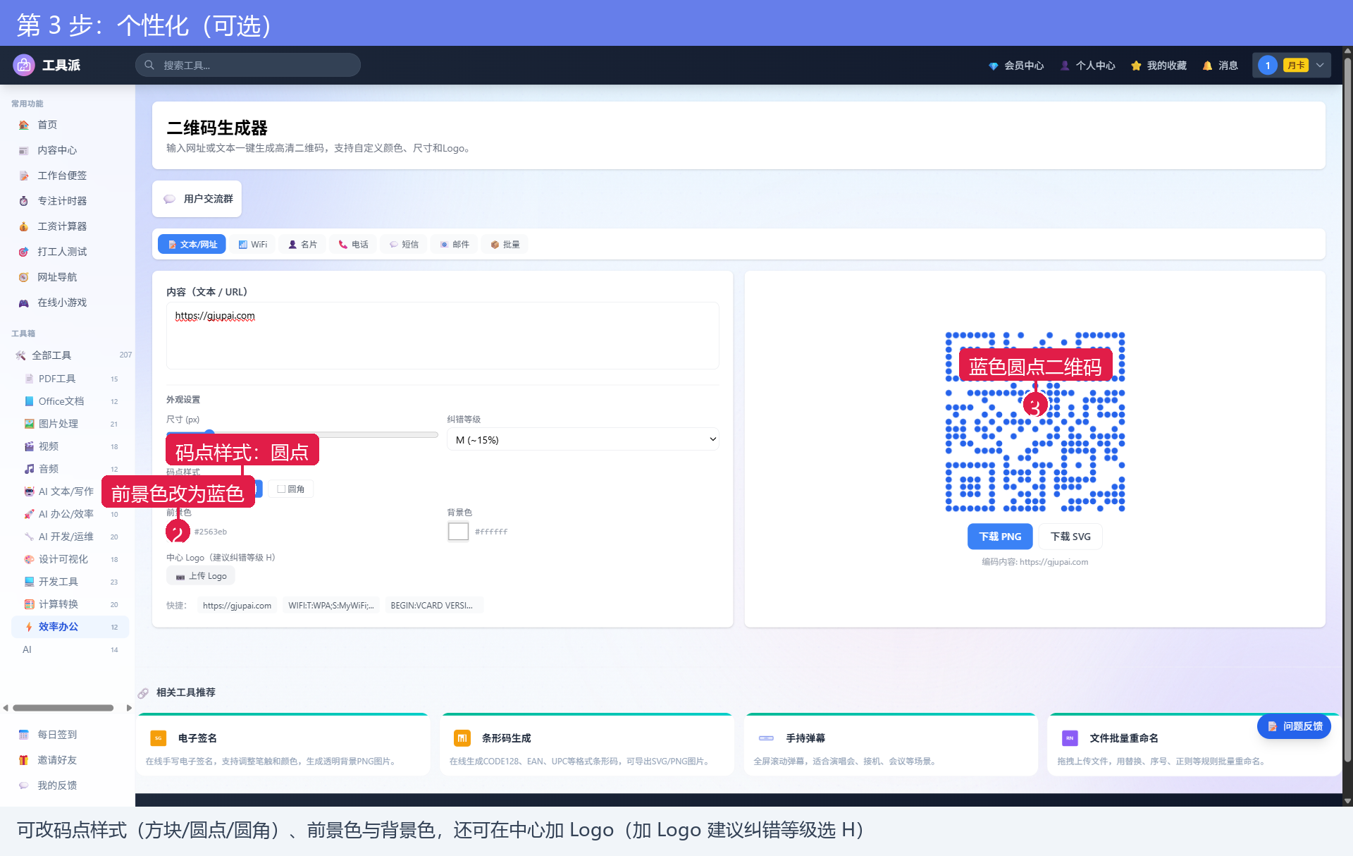
Task: Select 设计可视化 category
Action: [x=70, y=559]
